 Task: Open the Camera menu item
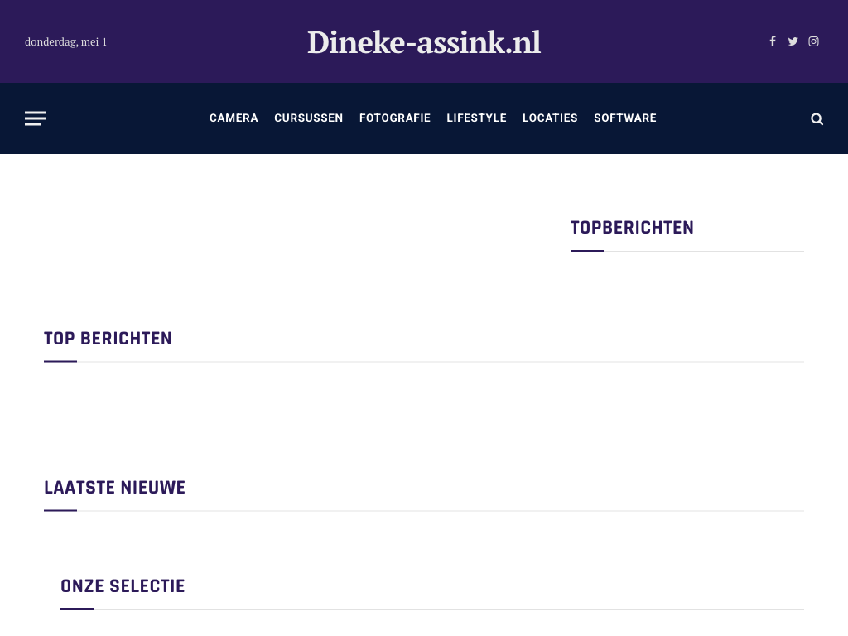(x=234, y=118)
